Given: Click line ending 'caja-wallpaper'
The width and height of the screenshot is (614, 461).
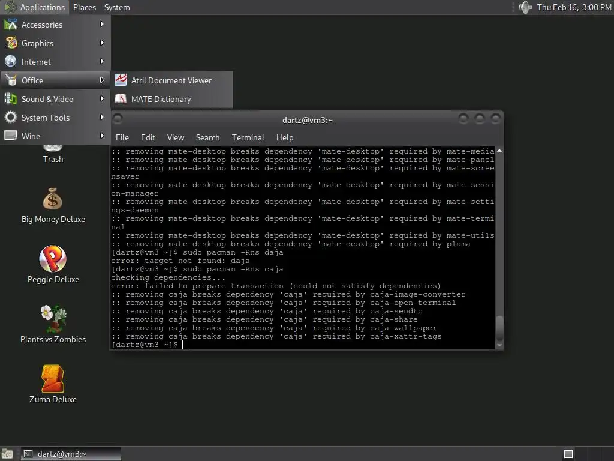Looking at the screenshot, I should pos(273,328).
